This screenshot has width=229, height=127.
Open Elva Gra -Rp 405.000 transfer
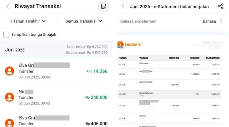[56, 121]
